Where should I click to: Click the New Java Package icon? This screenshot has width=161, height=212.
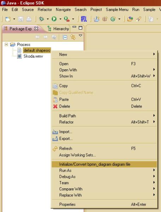105,19
